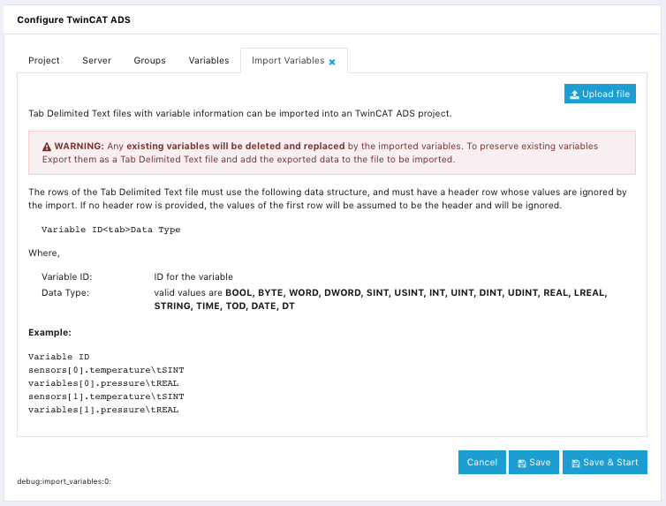Image resolution: width=666 pixels, height=506 pixels.
Task: Click the Upload file button
Action: tap(600, 94)
